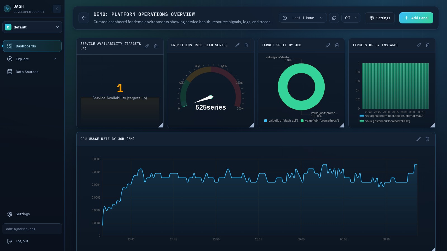Expand the default workspace selector
Viewport: 447px width, 251px height.
(x=32, y=27)
